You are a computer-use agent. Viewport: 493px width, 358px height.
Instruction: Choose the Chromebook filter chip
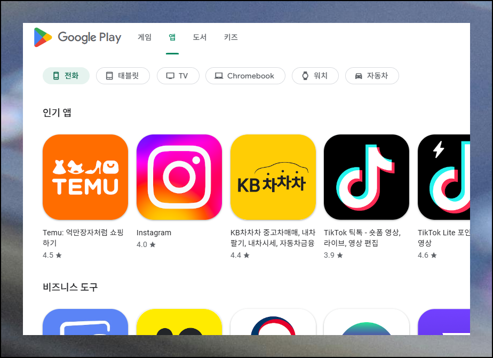[x=245, y=76]
